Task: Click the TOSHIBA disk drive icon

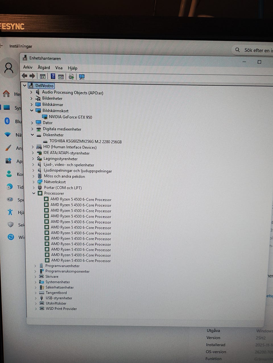Action: 45,141
